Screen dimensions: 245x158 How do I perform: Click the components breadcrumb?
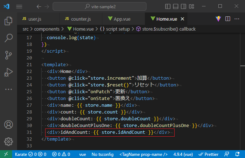[x=47, y=29]
